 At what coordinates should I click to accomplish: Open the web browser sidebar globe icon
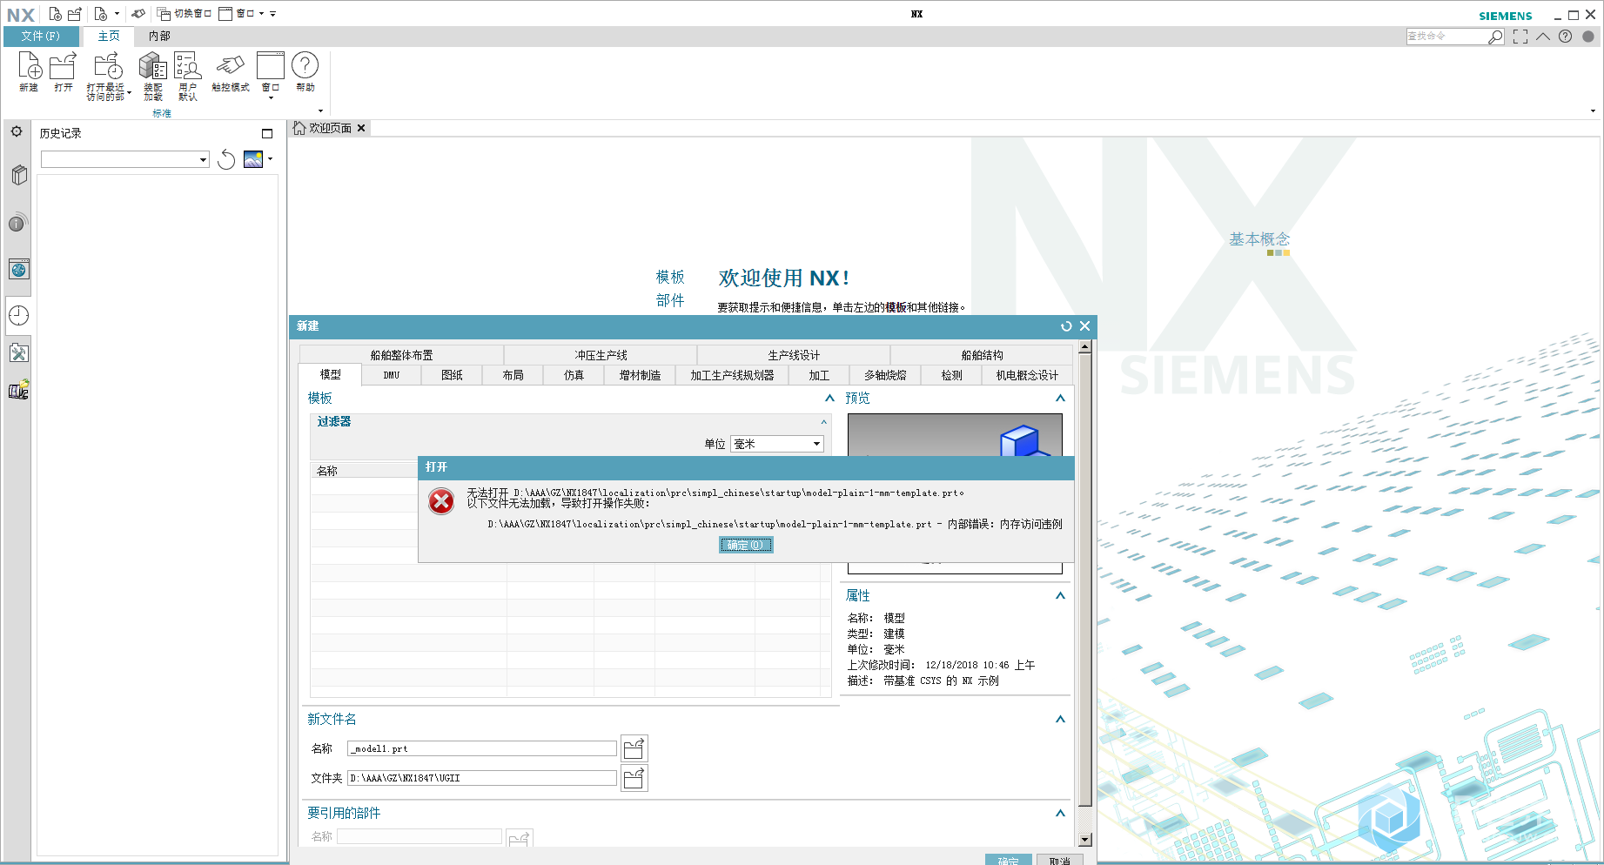point(19,270)
